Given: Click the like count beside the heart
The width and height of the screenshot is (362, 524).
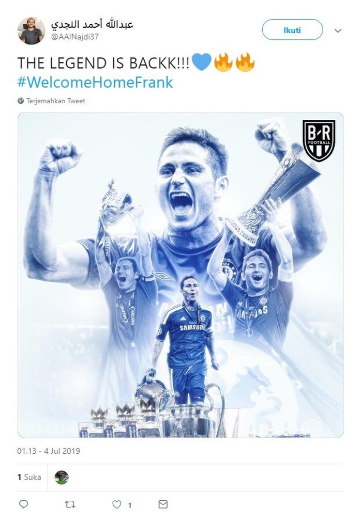Looking at the screenshot, I should pyautogui.click(x=130, y=505).
